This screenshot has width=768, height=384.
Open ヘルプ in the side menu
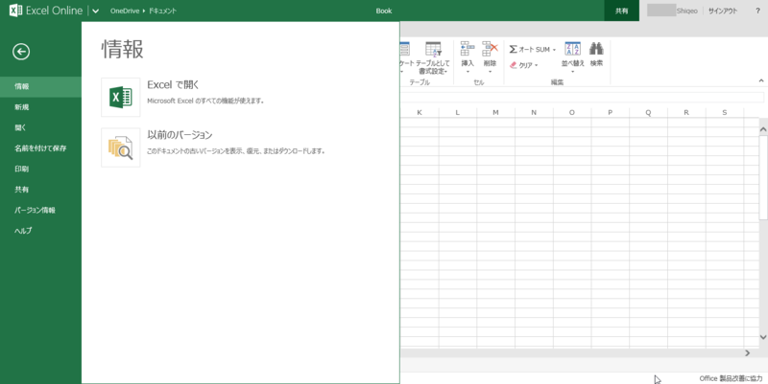point(40,231)
